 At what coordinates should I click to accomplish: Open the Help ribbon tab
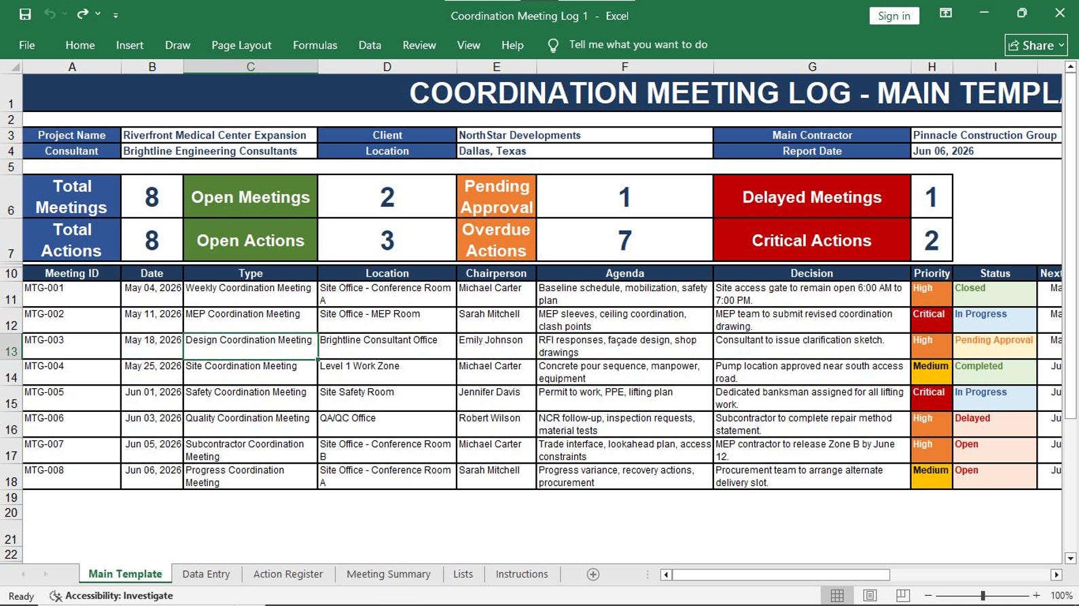512,45
